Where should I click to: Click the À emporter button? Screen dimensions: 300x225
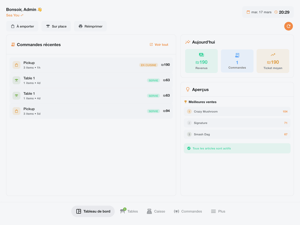click(x=22, y=26)
